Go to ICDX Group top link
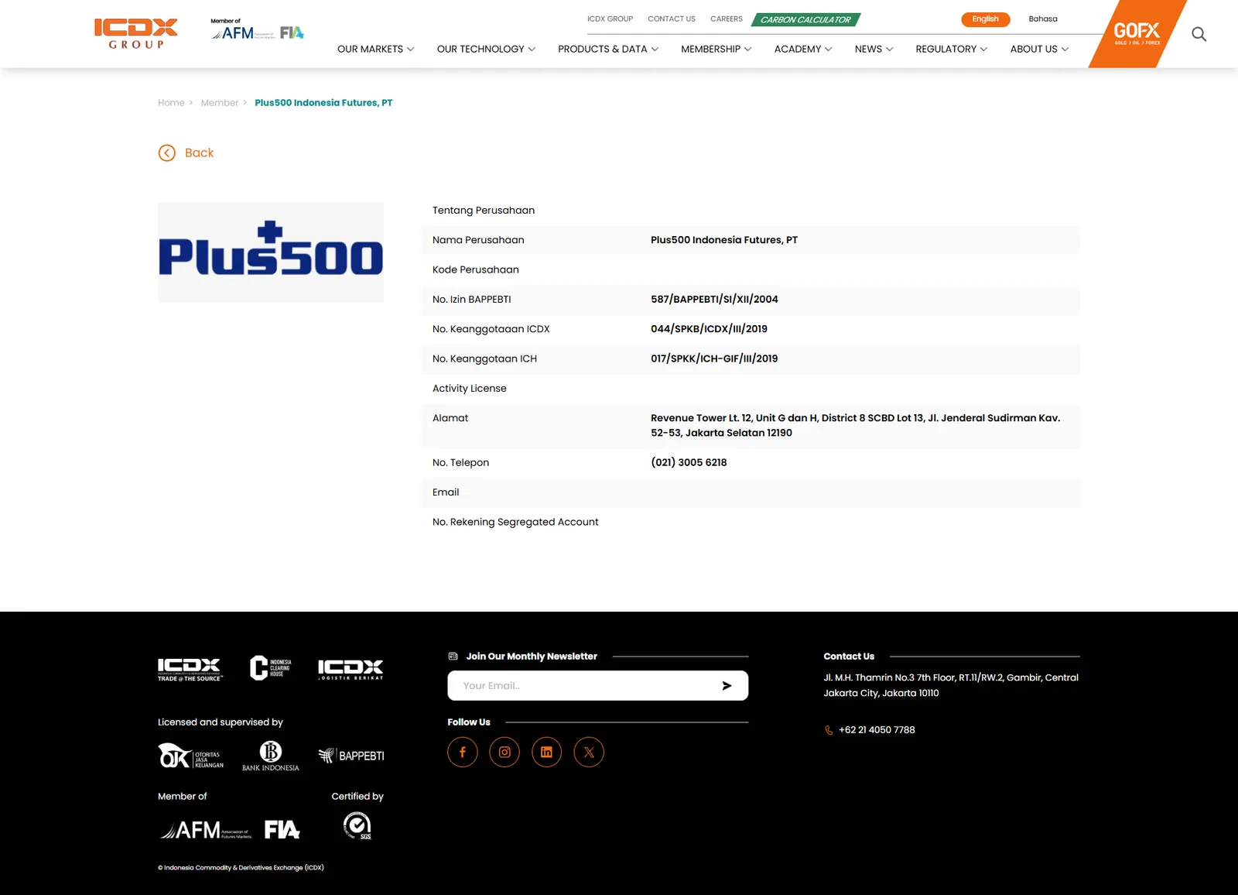Viewport: 1238px width, 895px height. coord(610,19)
